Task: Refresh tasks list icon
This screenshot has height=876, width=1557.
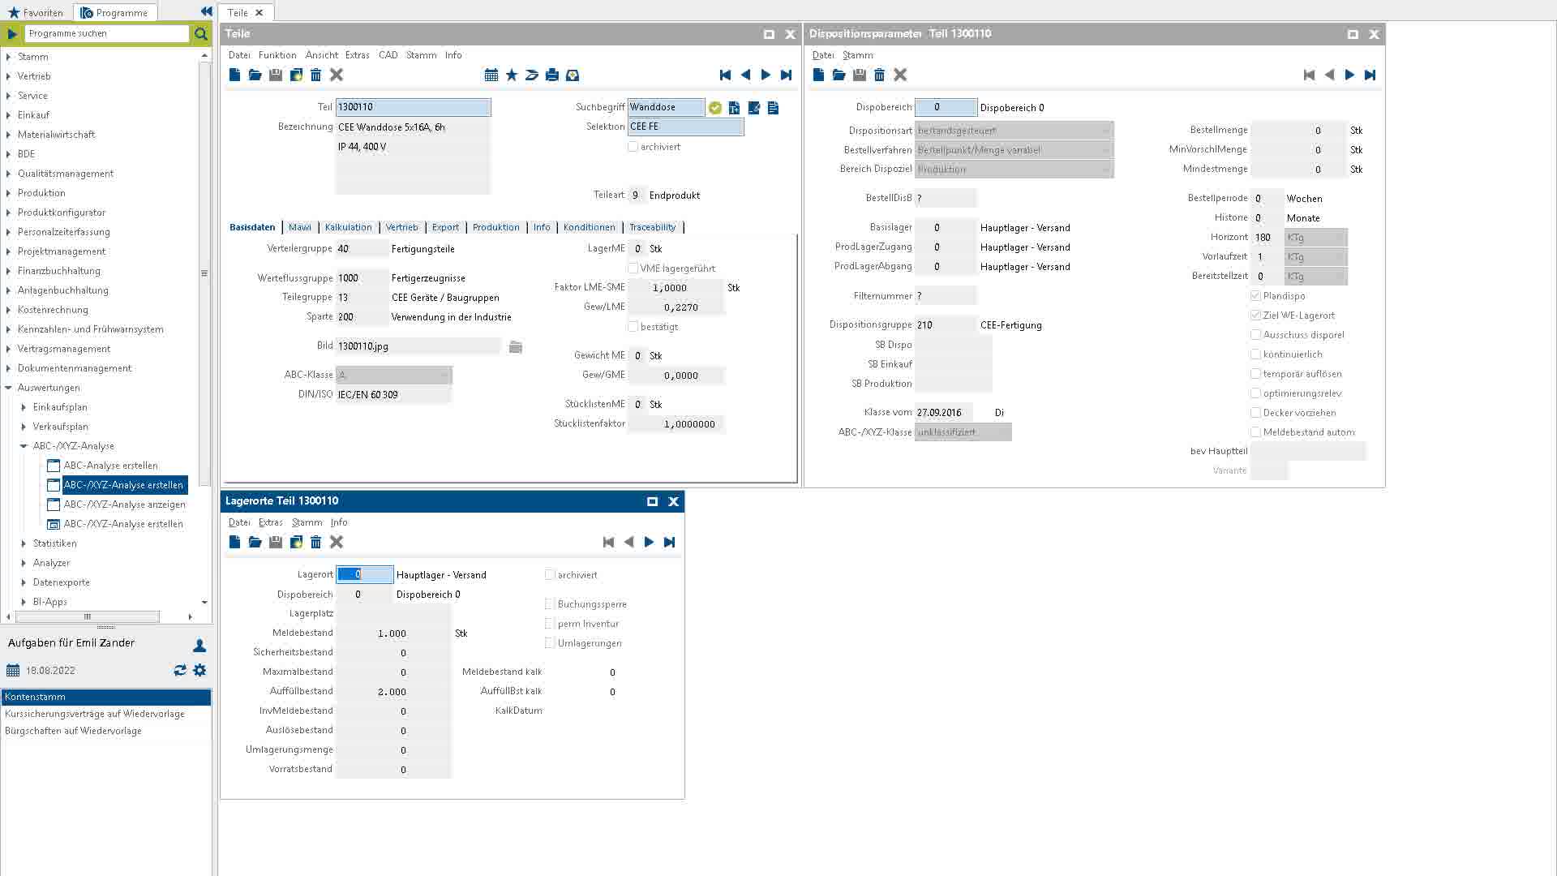Action: 180,670
